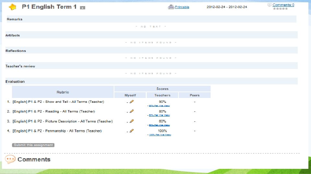Click the P1 English Term 1 title
311x174 pixels.
(49, 7)
